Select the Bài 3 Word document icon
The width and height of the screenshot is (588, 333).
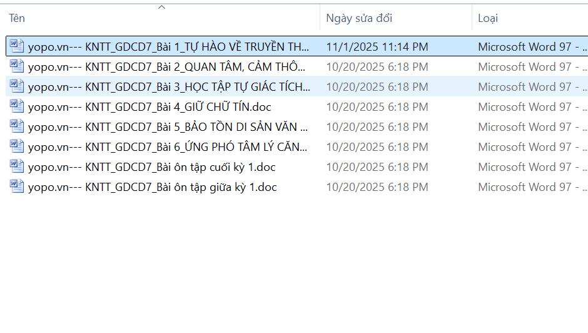pyautogui.click(x=17, y=86)
